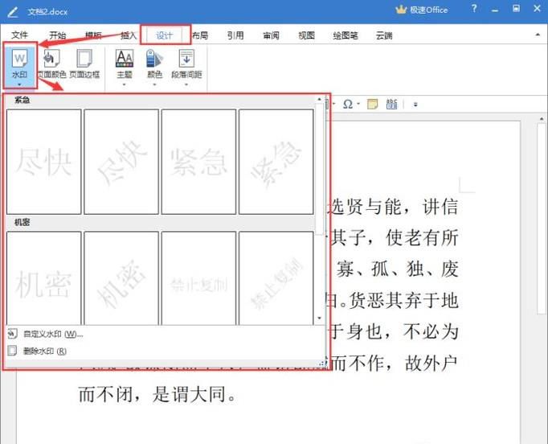Select horizontal 紧急 watermark thumbnail

(x=198, y=162)
